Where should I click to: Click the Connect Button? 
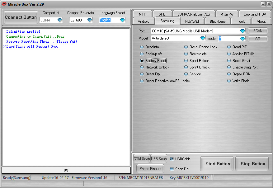pyautogui.click(x=21, y=17)
